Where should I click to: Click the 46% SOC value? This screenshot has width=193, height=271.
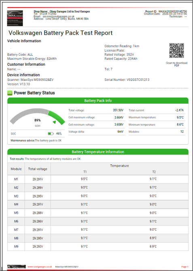click(x=59, y=134)
